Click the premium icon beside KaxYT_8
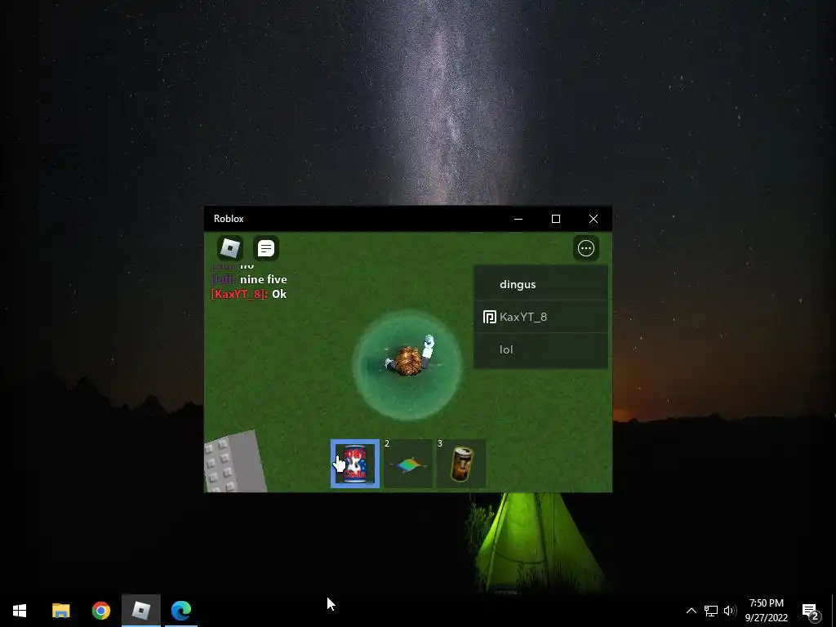The width and height of the screenshot is (836, 627). pyautogui.click(x=490, y=318)
